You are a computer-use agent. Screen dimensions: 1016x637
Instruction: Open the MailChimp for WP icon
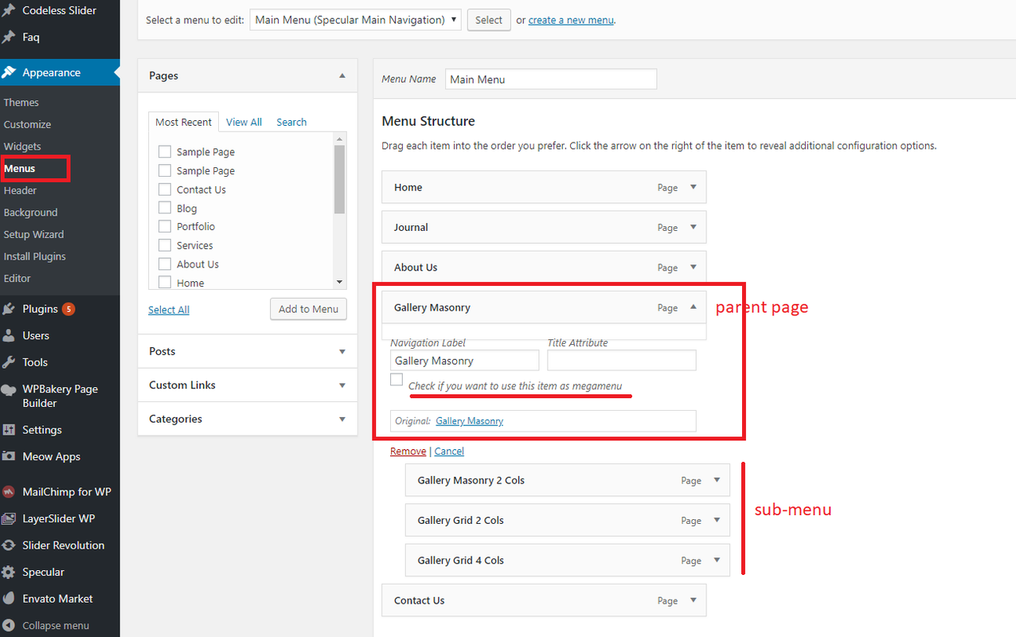pos(9,492)
